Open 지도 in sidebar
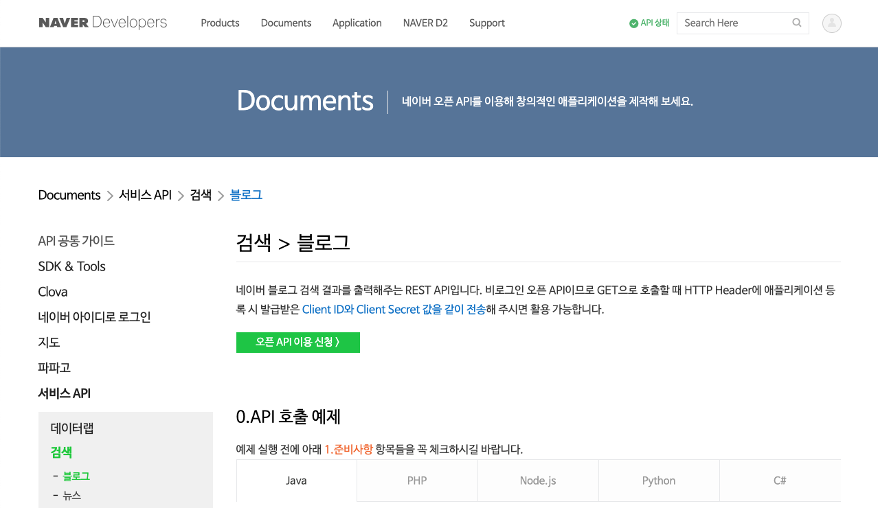This screenshot has height=508, width=878. pyautogui.click(x=49, y=343)
